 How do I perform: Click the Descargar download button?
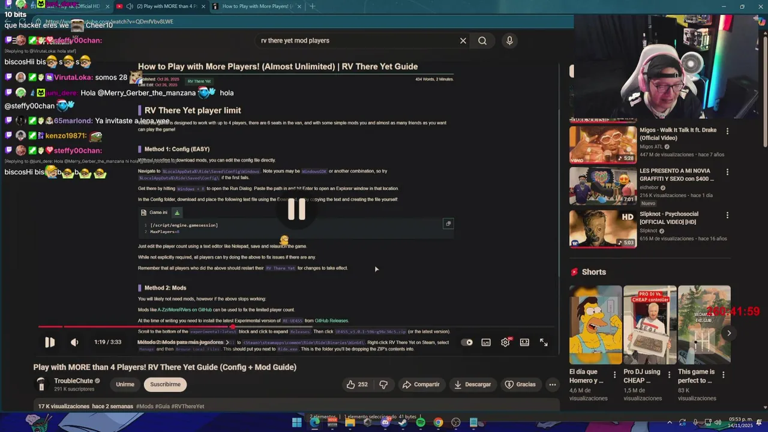point(473,384)
